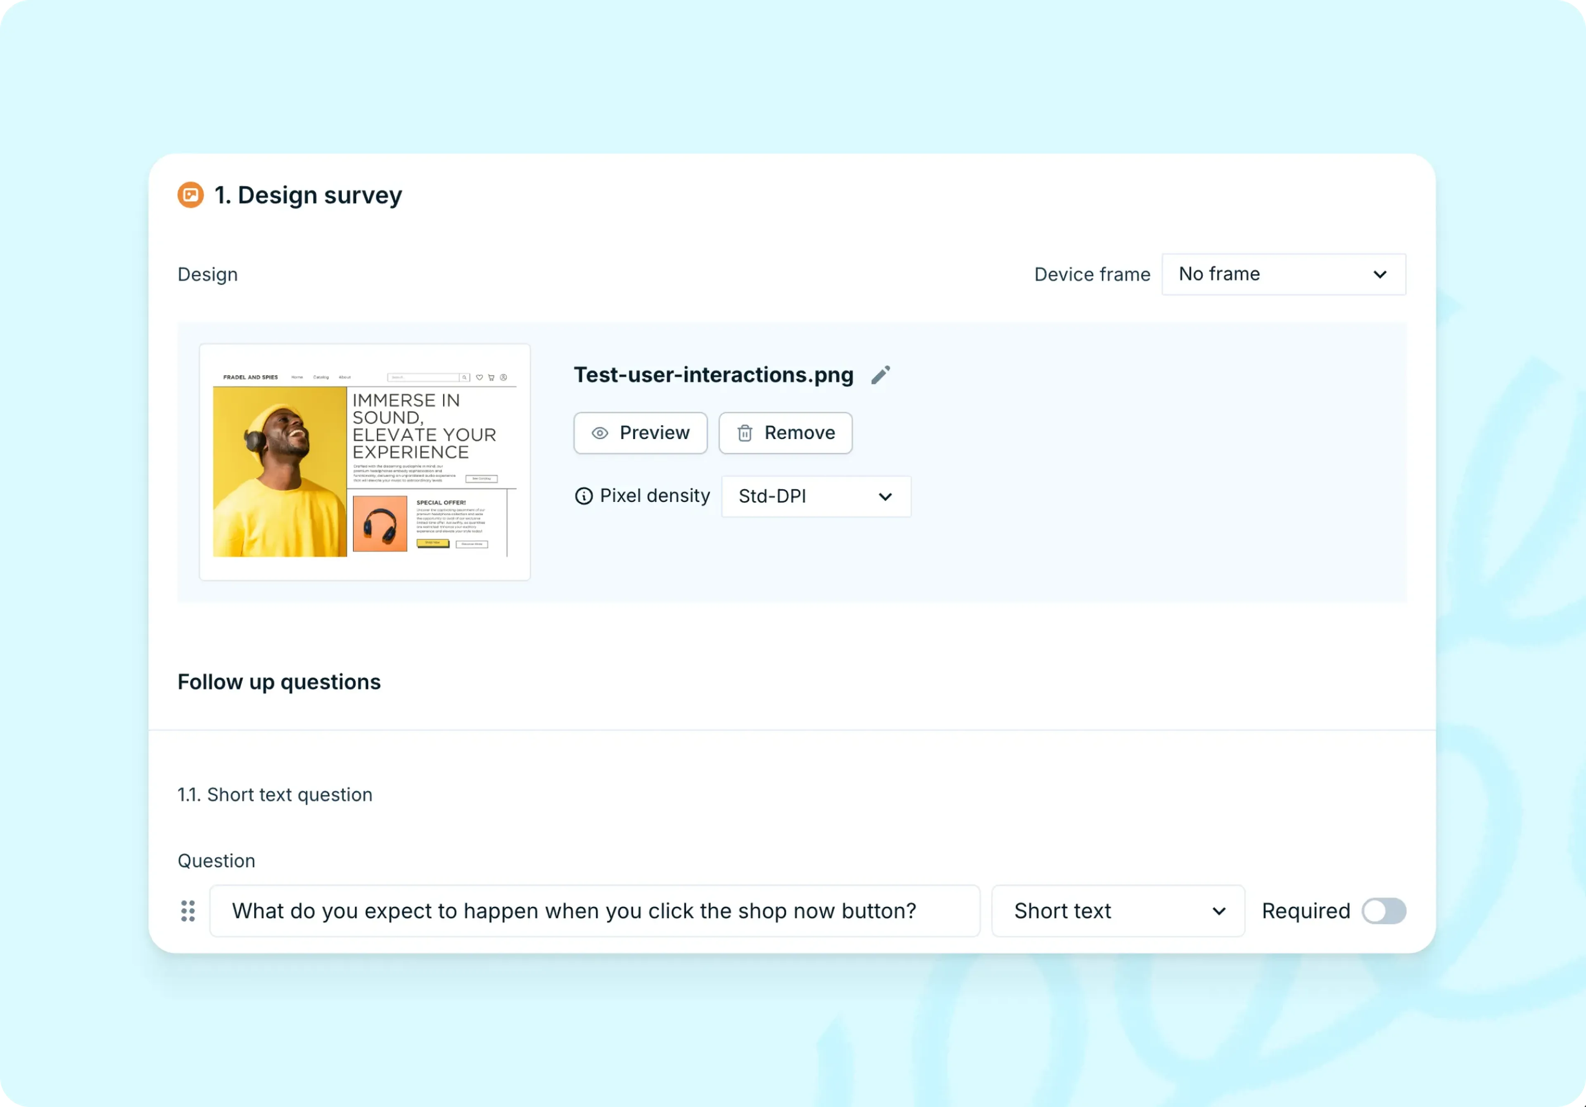Open the Std-DPI pixel density dropdown
This screenshot has width=1586, height=1107.
815,496
